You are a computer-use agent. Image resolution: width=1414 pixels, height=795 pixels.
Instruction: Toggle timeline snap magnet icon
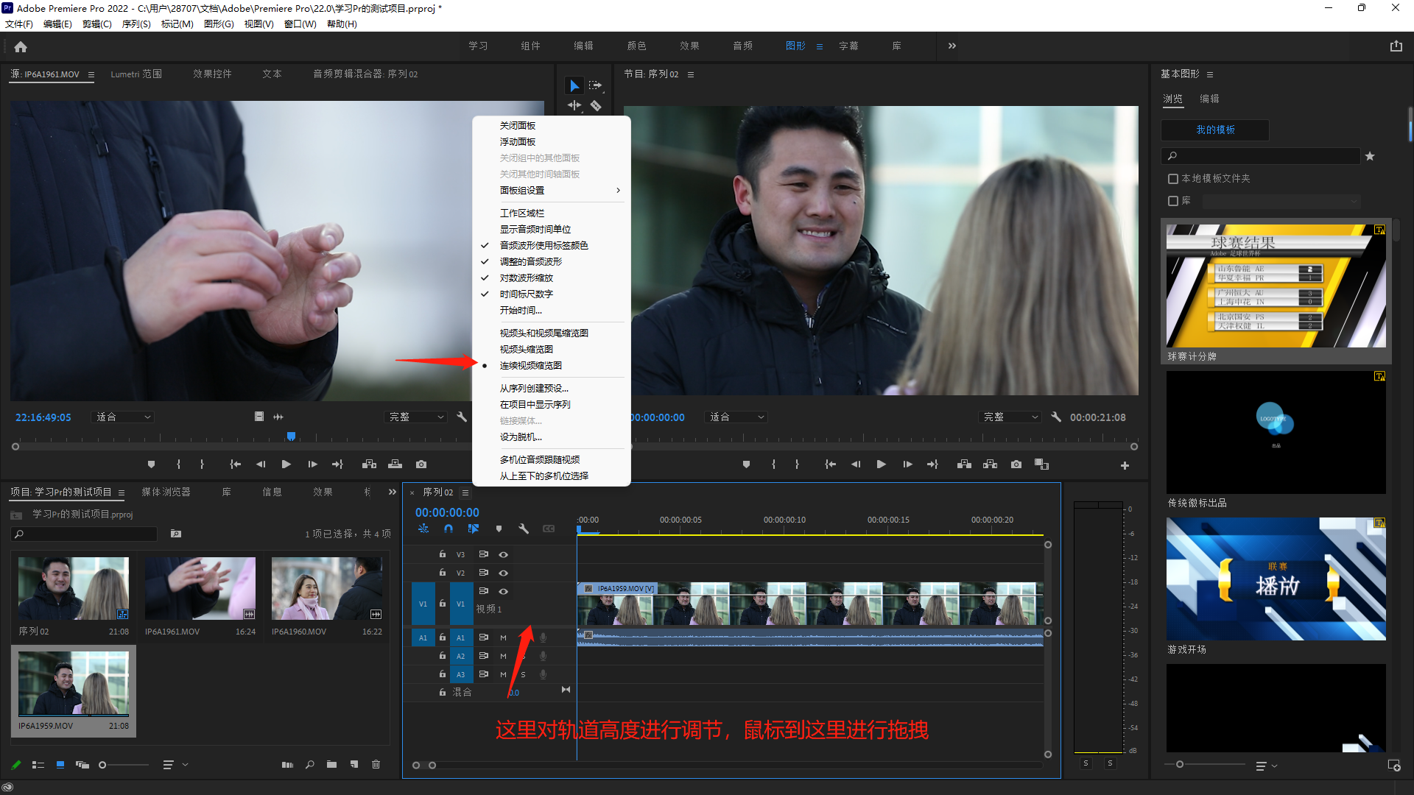pyautogui.click(x=449, y=529)
